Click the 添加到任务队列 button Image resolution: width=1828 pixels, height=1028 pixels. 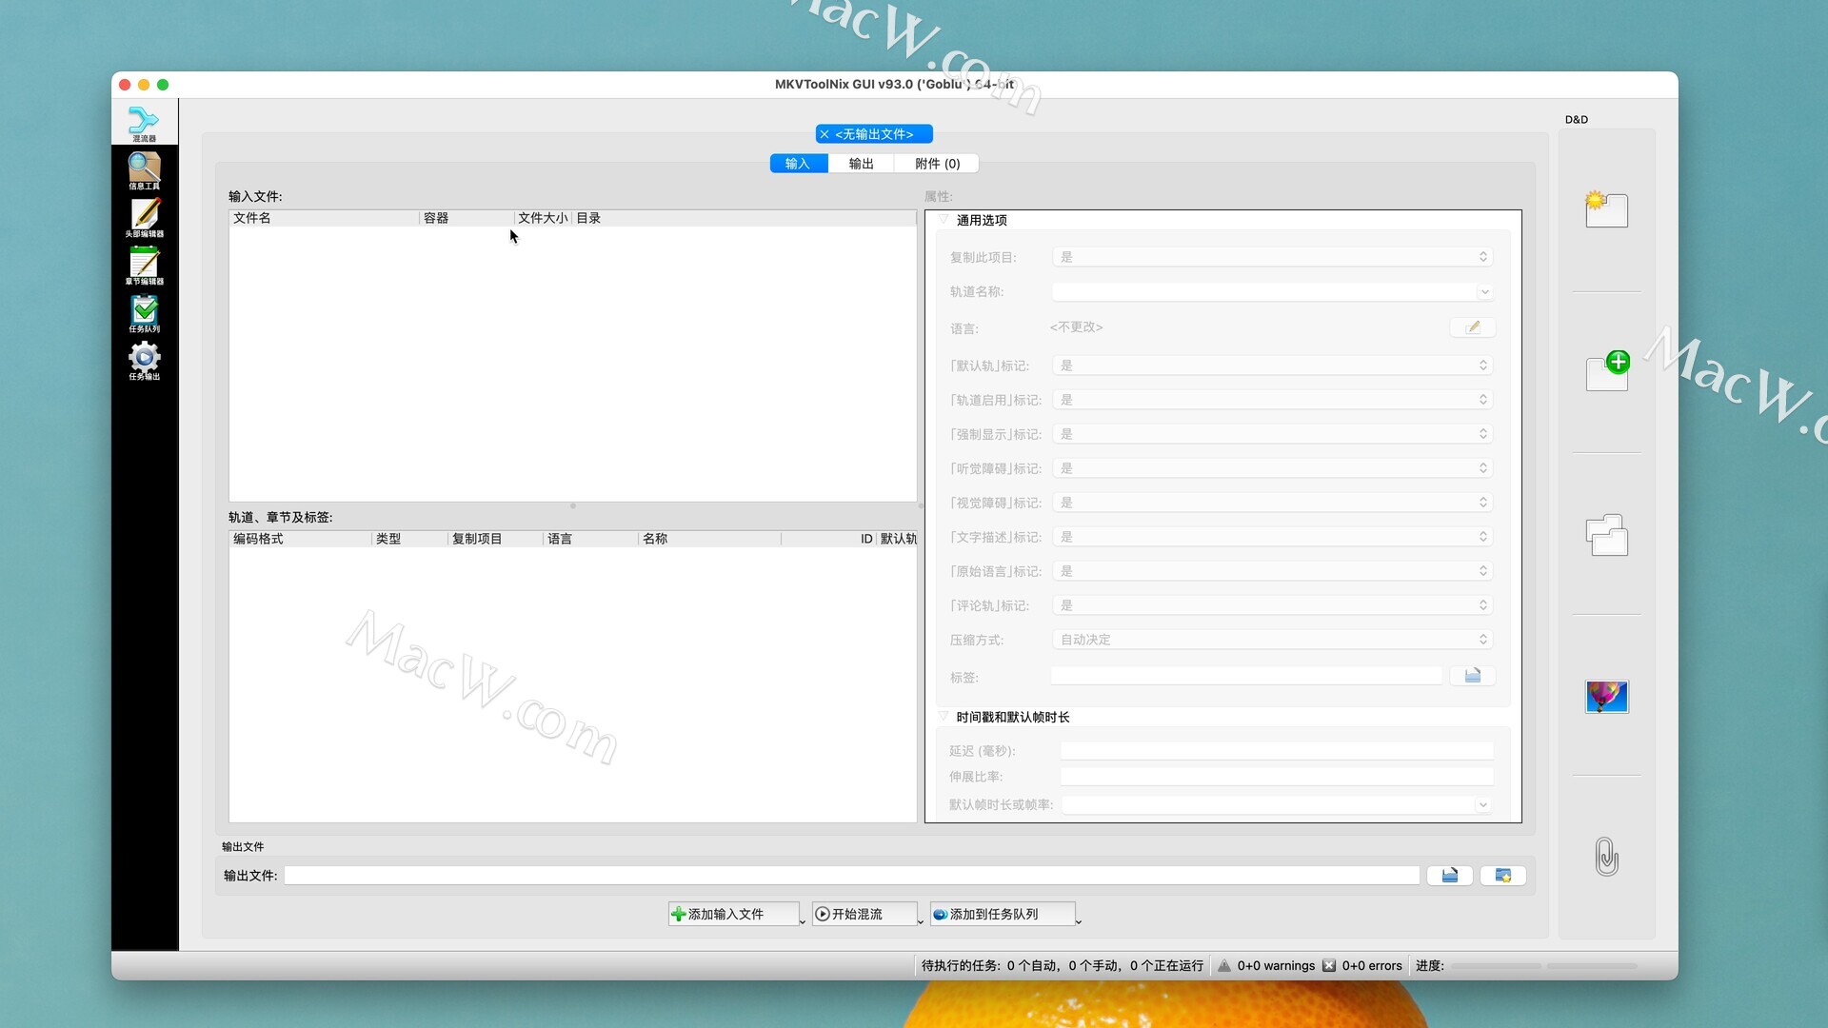1002,914
